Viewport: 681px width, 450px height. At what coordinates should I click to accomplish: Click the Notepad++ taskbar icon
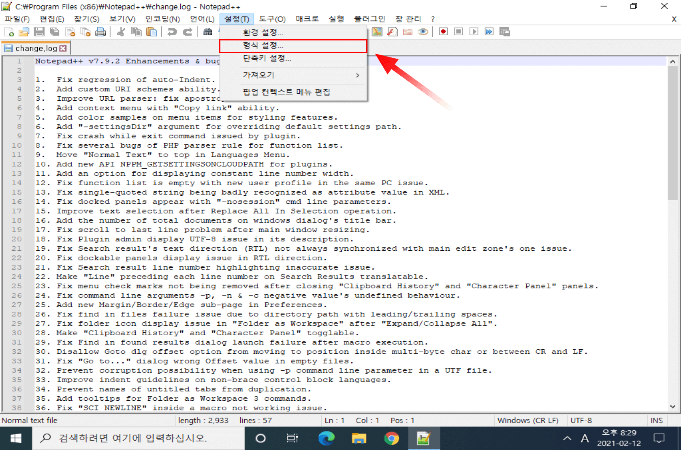pos(424,438)
